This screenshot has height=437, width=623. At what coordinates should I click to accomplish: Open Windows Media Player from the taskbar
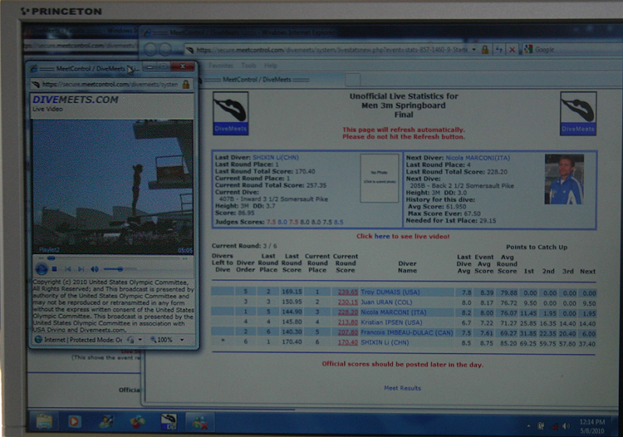tap(74, 421)
